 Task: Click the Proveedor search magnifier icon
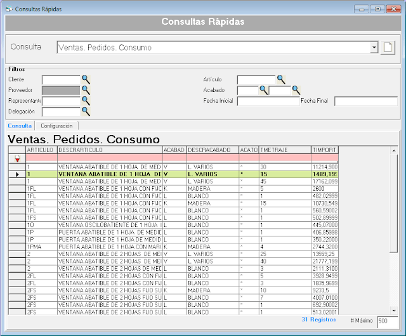click(x=86, y=90)
